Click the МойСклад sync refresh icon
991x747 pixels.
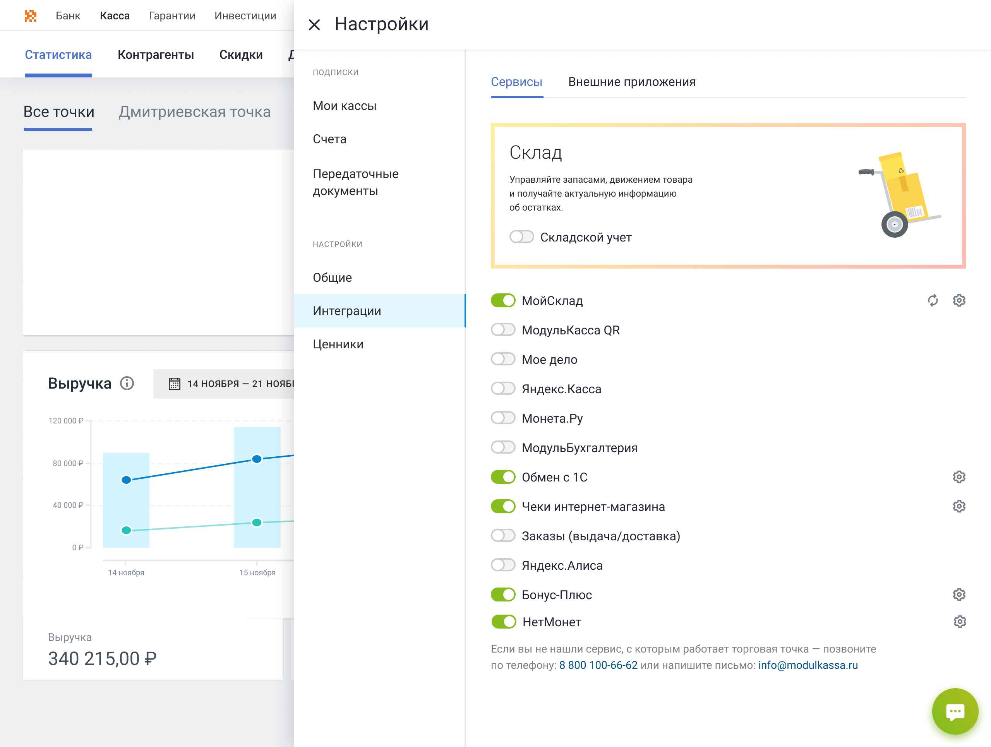click(x=933, y=300)
